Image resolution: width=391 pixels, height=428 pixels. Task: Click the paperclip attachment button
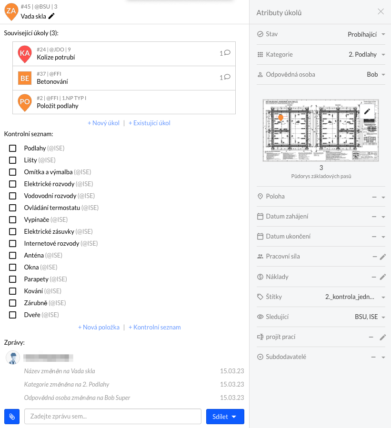click(12, 417)
